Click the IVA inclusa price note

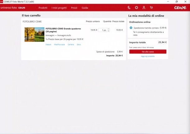(141, 47)
